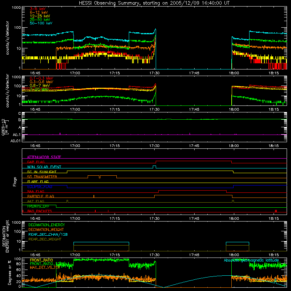
Task: Click the A0.1 tick label on GOES panel
Action: [x=17, y=135]
